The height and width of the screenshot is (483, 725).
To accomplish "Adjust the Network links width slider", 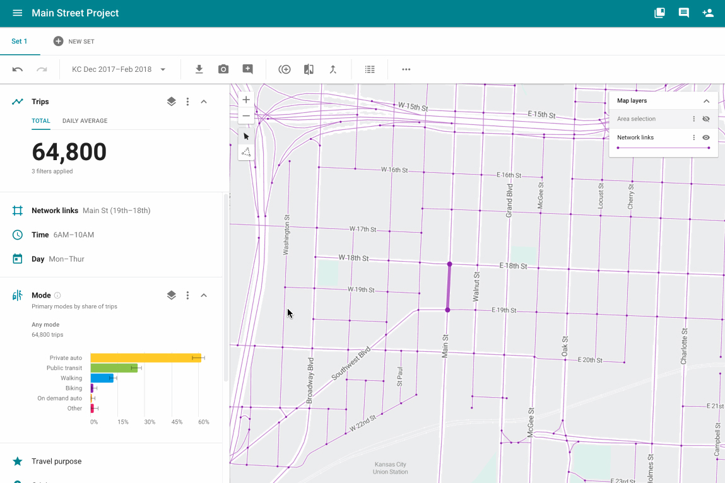I will coord(663,147).
